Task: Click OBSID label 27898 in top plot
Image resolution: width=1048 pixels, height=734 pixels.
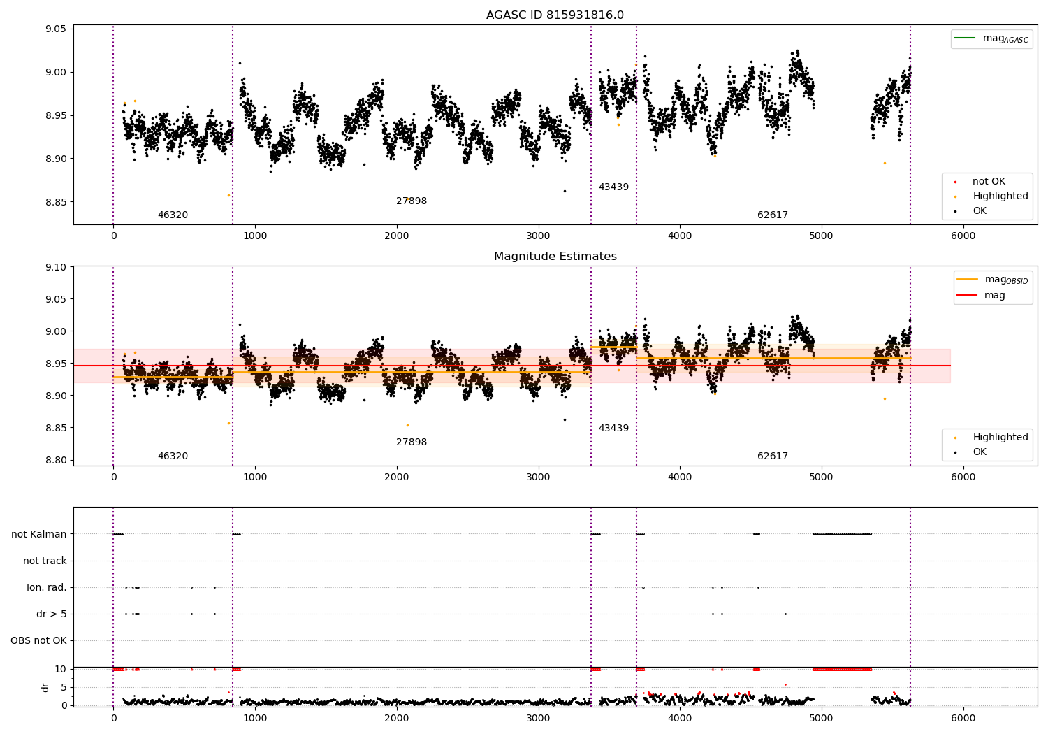Action: (x=412, y=201)
